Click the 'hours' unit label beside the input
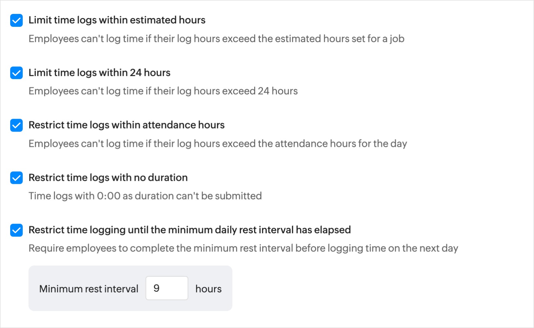Screen dimensions: 534x328 point(208,289)
